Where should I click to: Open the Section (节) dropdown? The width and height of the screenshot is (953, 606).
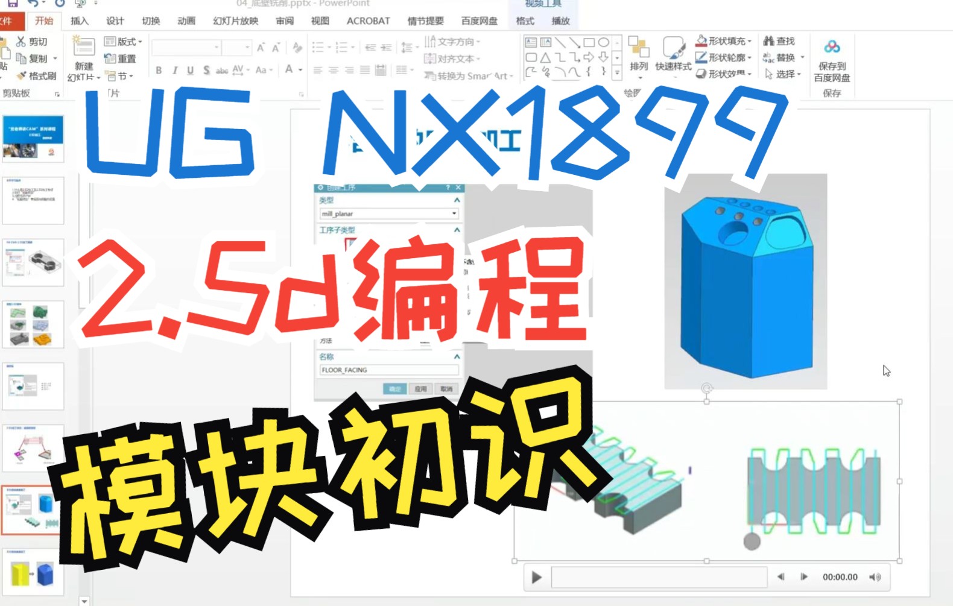[x=119, y=76]
